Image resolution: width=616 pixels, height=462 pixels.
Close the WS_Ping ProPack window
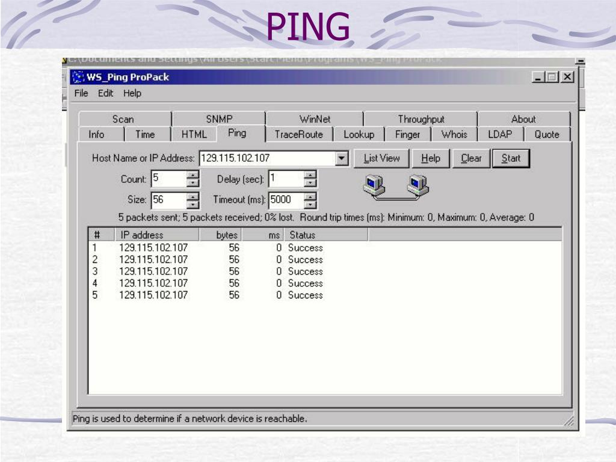[567, 77]
